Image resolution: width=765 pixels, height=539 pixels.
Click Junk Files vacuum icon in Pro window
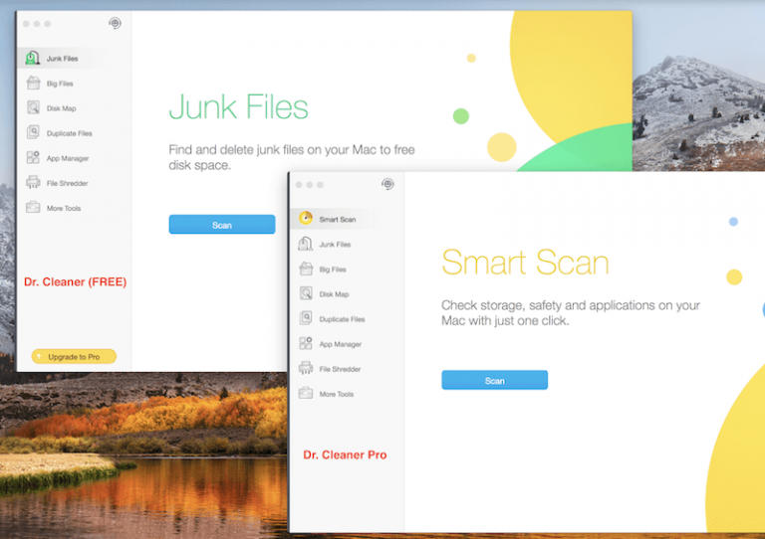[x=306, y=244]
